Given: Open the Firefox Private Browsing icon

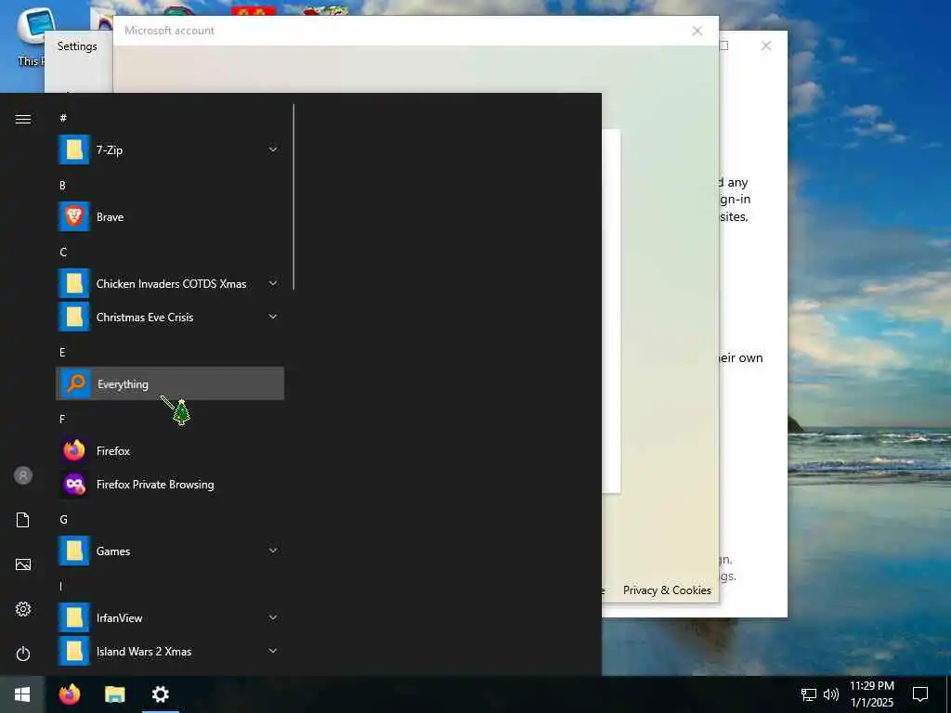Looking at the screenshot, I should click(x=74, y=484).
